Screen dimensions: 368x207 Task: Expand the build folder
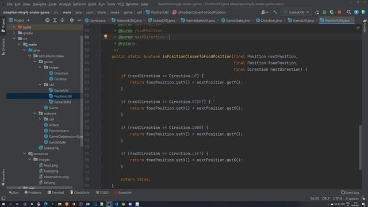tap(14, 27)
